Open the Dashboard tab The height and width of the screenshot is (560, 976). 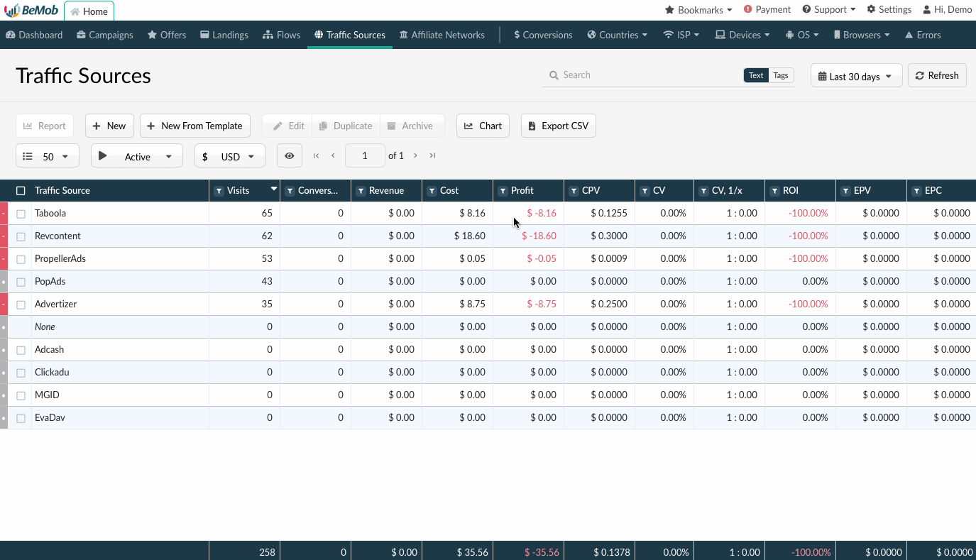[34, 35]
